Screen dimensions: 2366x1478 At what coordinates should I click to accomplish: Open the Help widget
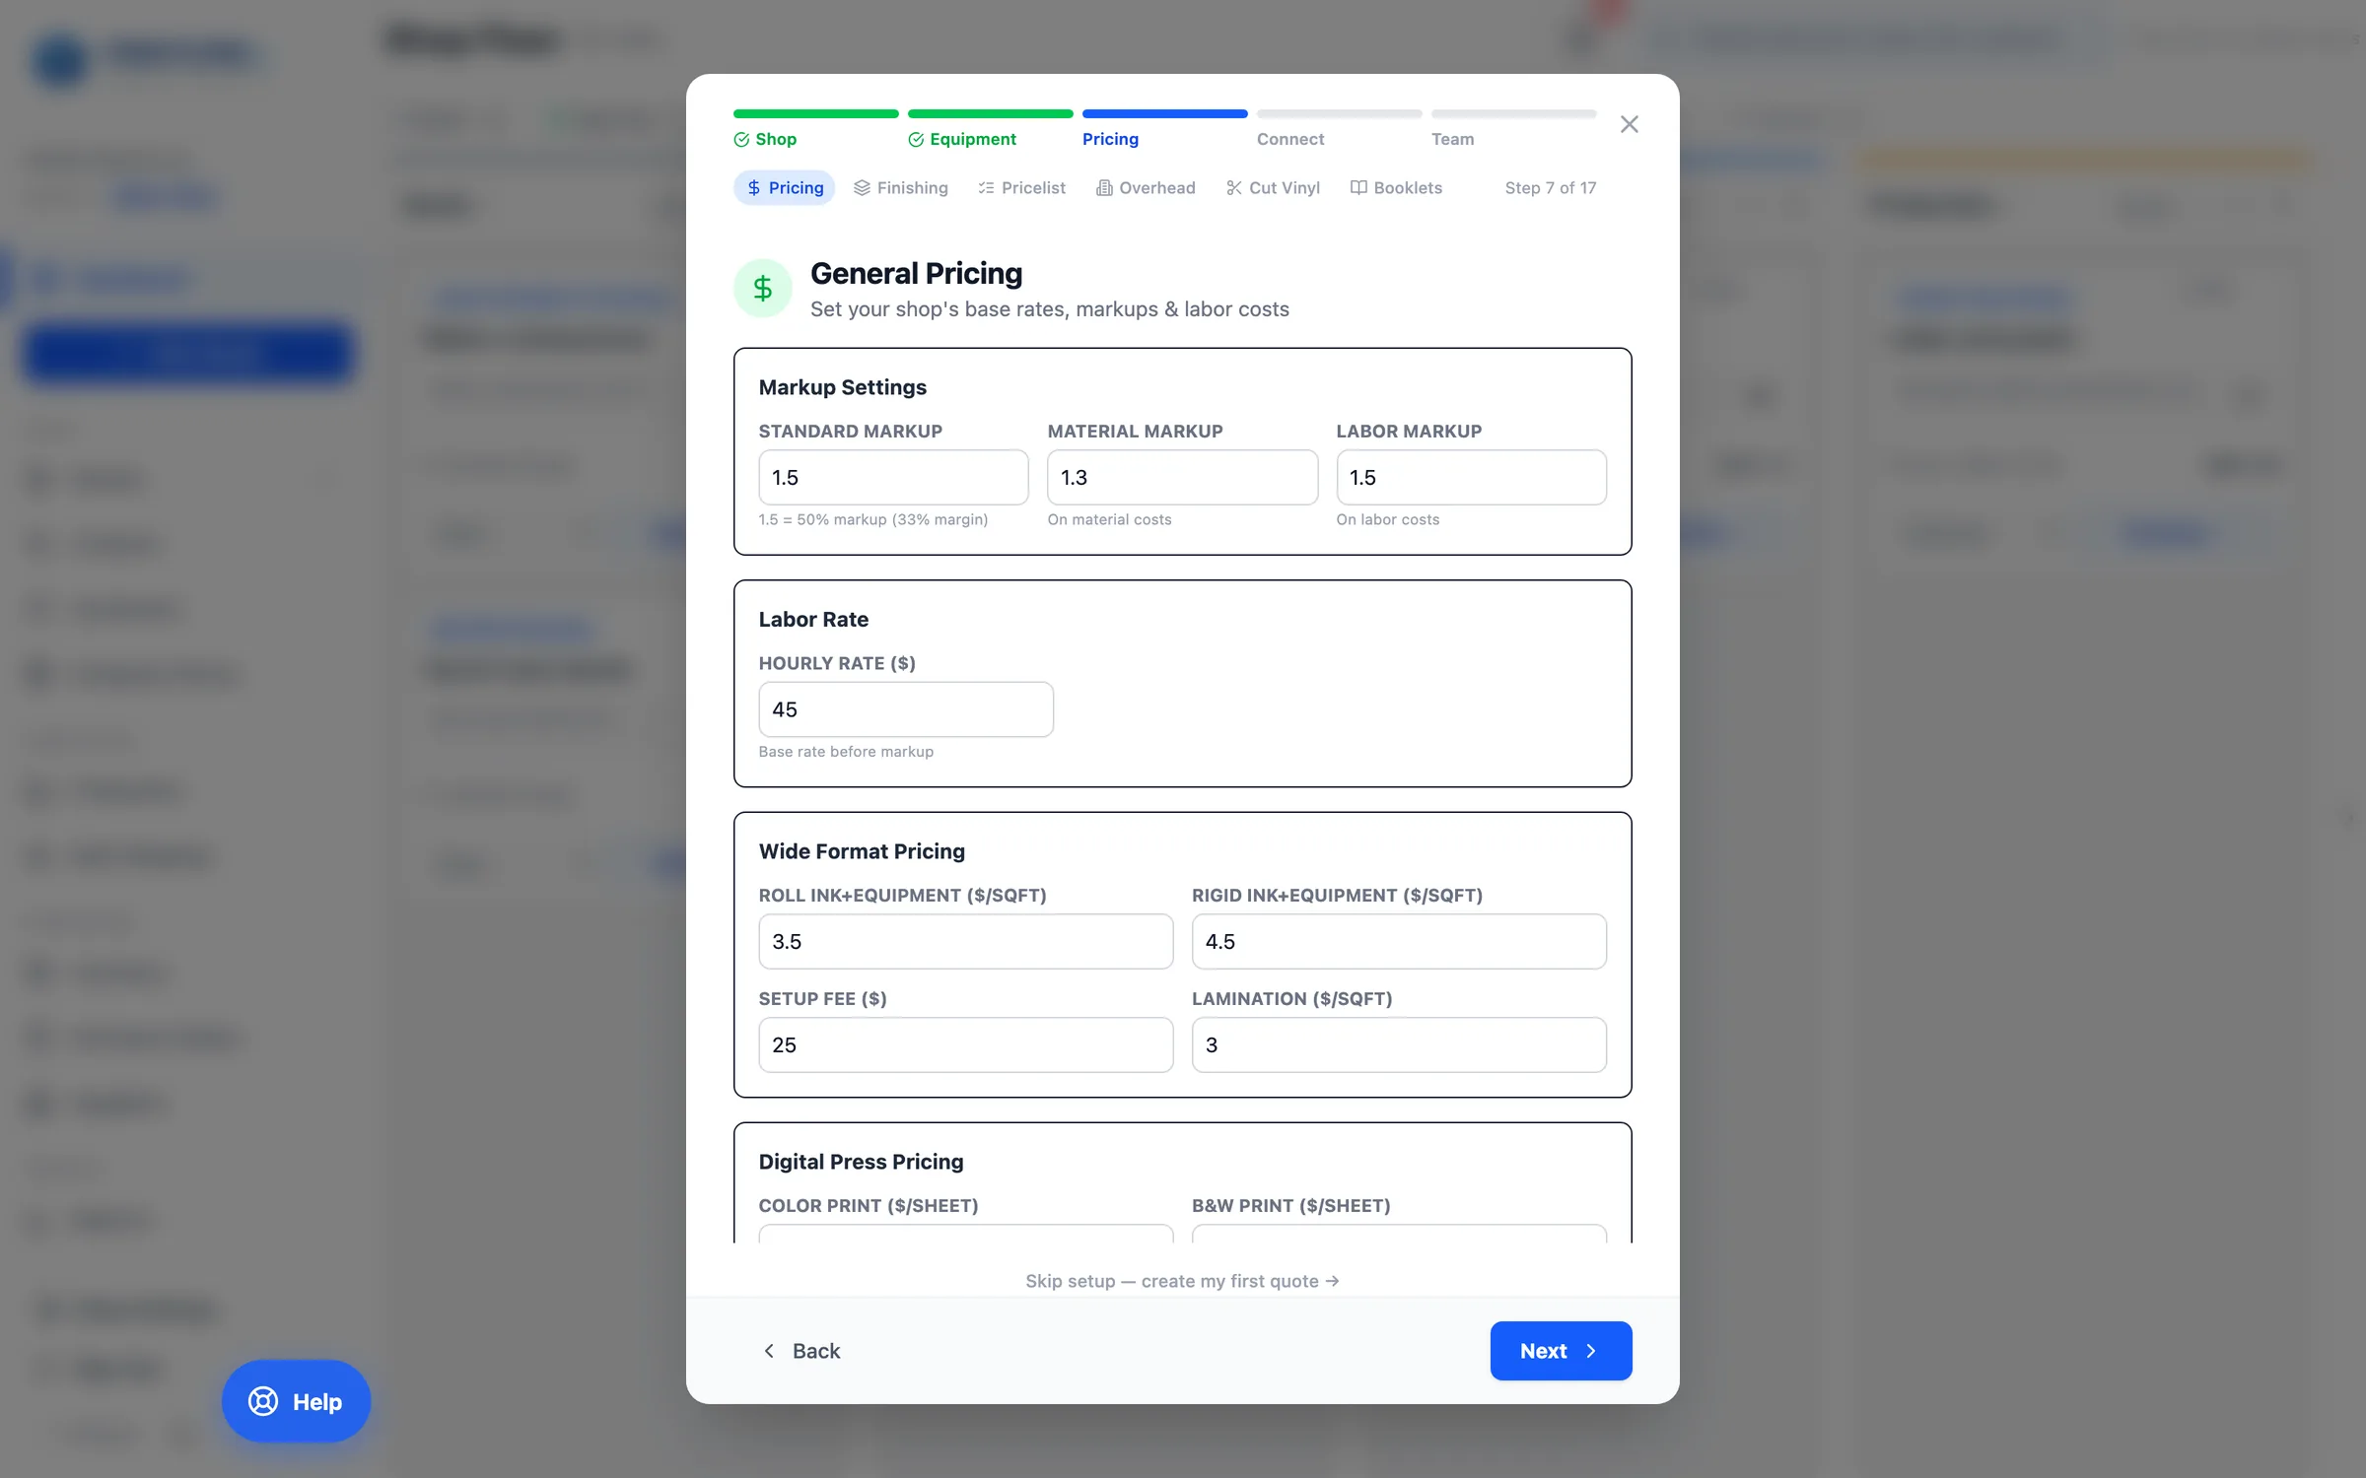296,1401
